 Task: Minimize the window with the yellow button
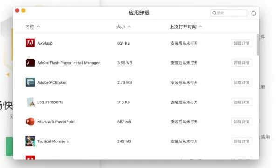coord(23,11)
